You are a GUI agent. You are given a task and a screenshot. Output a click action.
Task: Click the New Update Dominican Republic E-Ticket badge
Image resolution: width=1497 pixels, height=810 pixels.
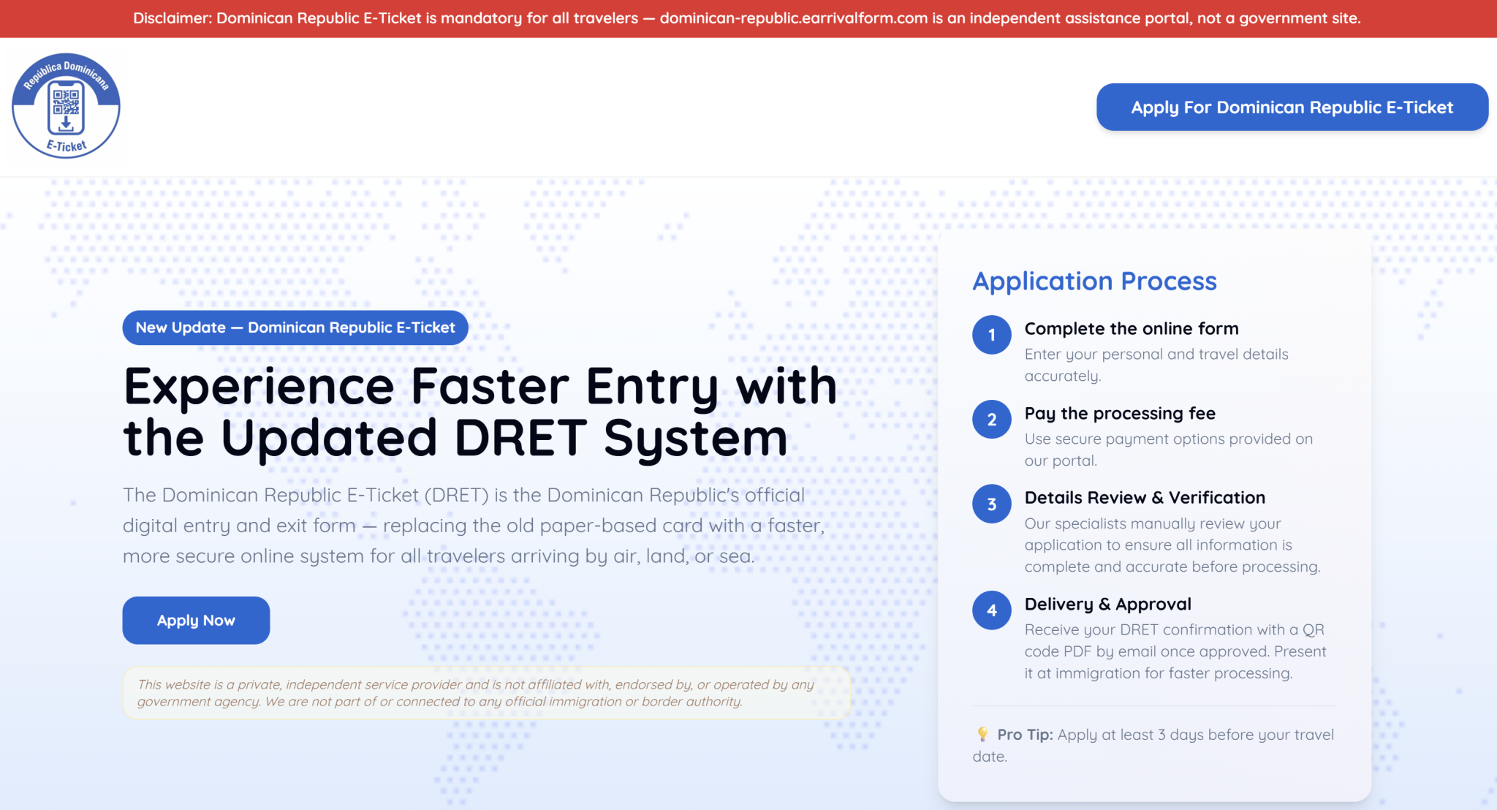pyautogui.click(x=295, y=328)
